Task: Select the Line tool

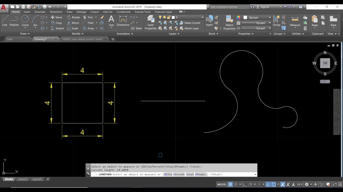Action: click(x=5, y=21)
